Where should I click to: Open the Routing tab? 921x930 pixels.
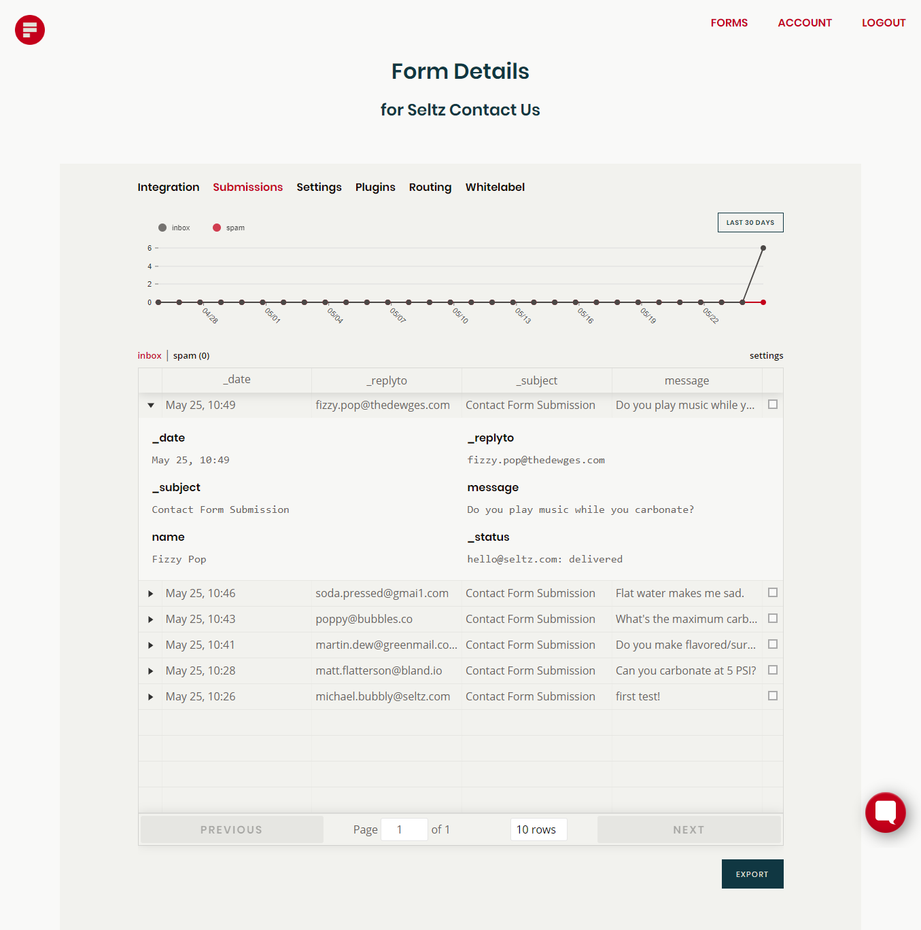click(430, 187)
